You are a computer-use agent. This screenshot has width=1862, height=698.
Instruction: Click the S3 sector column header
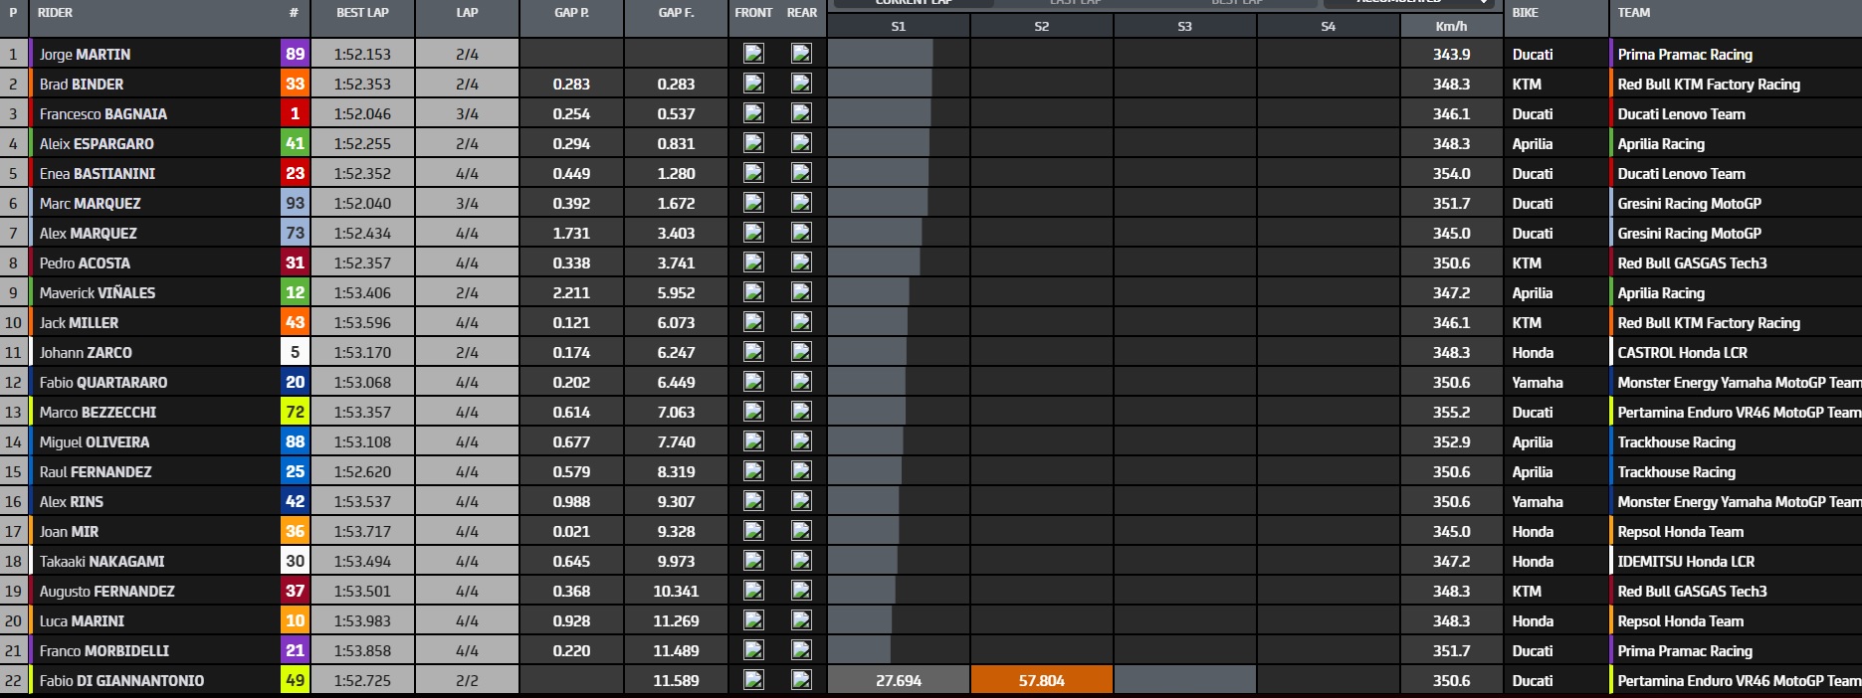coord(1184,27)
